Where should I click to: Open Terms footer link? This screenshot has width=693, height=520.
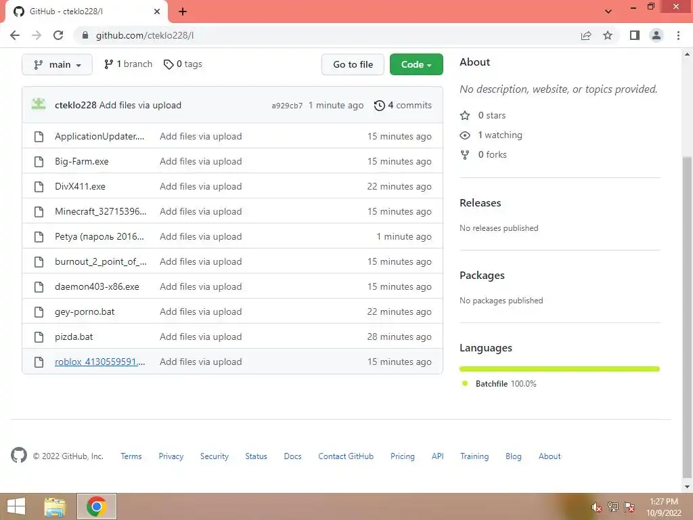[x=131, y=456]
